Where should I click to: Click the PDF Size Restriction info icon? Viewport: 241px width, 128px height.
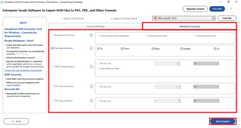(91, 87)
